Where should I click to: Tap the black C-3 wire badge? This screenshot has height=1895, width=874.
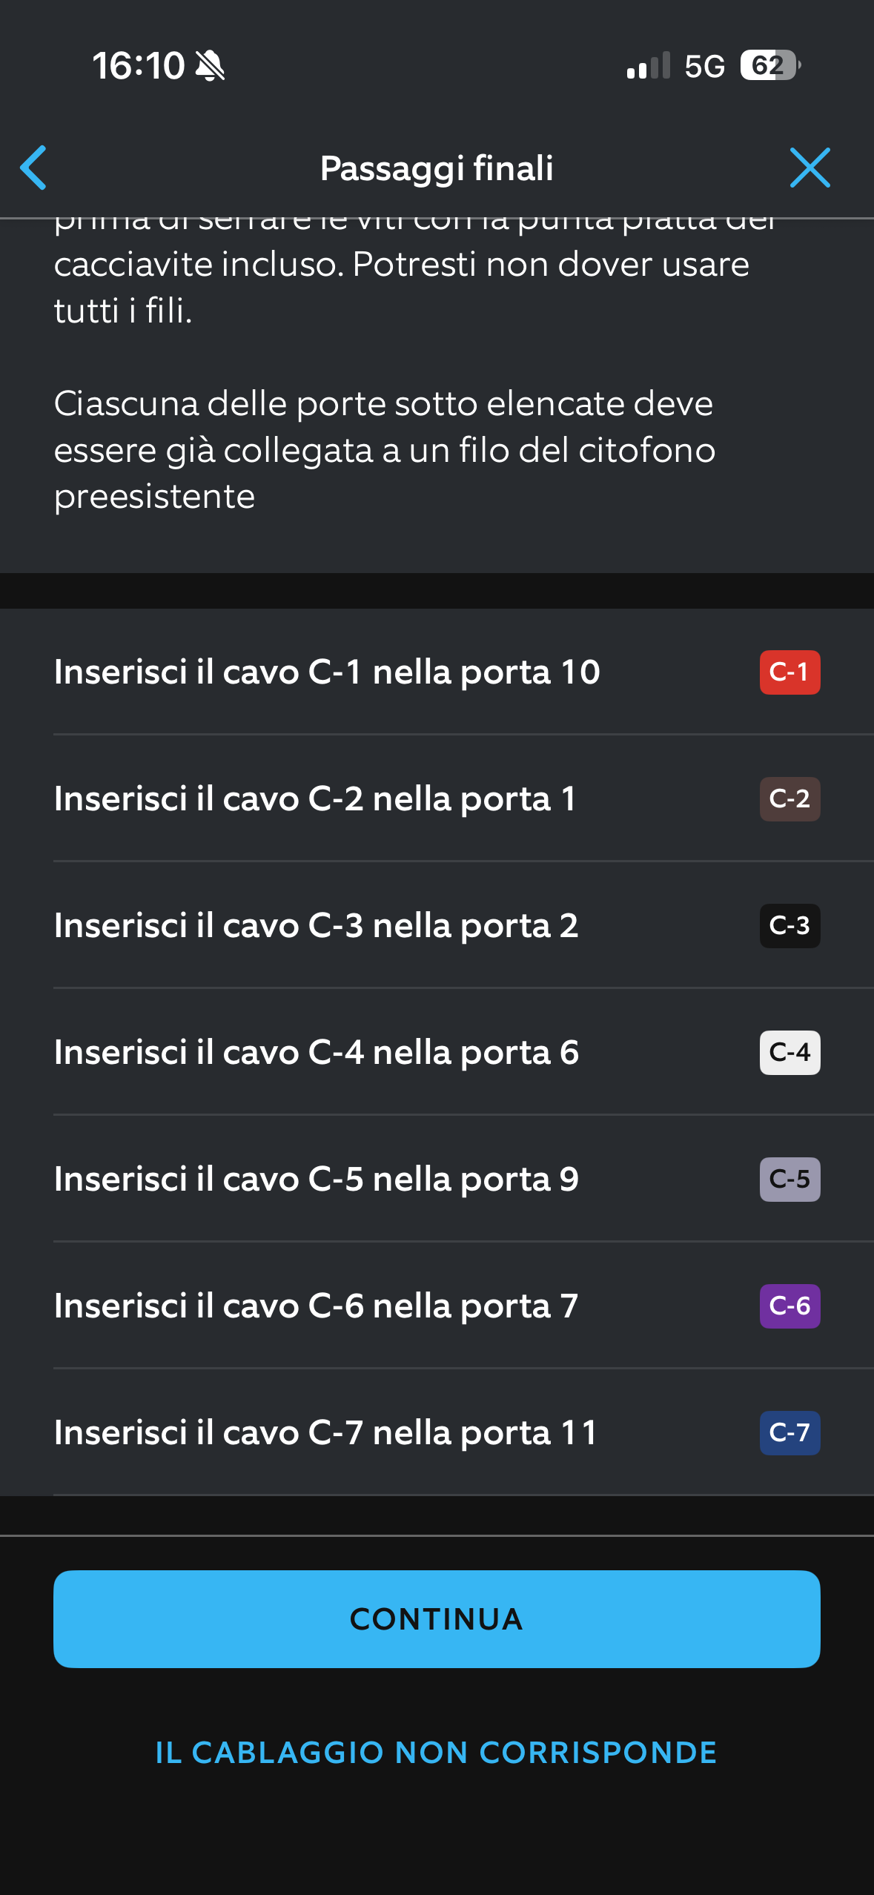[789, 926]
